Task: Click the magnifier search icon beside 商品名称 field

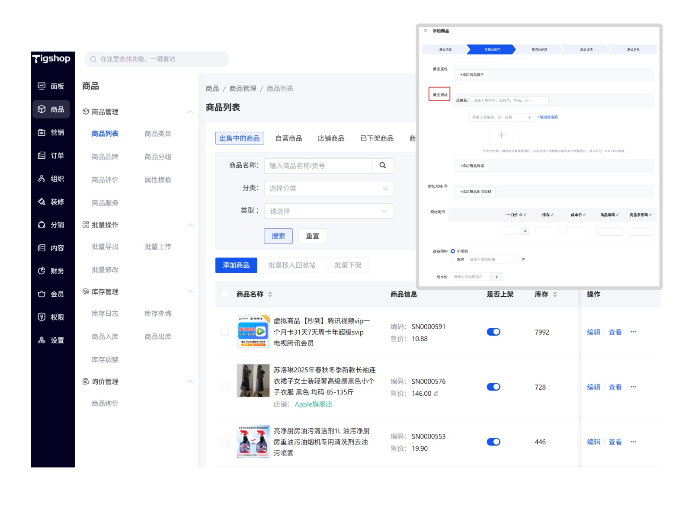Action: [x=382, y=166]
